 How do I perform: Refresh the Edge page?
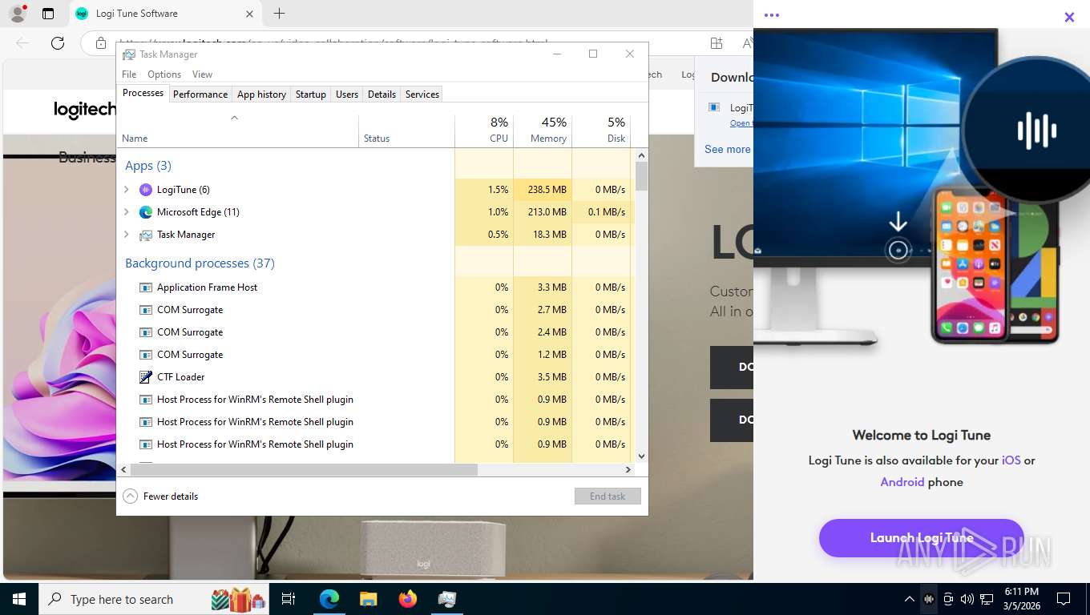[58, 43]
